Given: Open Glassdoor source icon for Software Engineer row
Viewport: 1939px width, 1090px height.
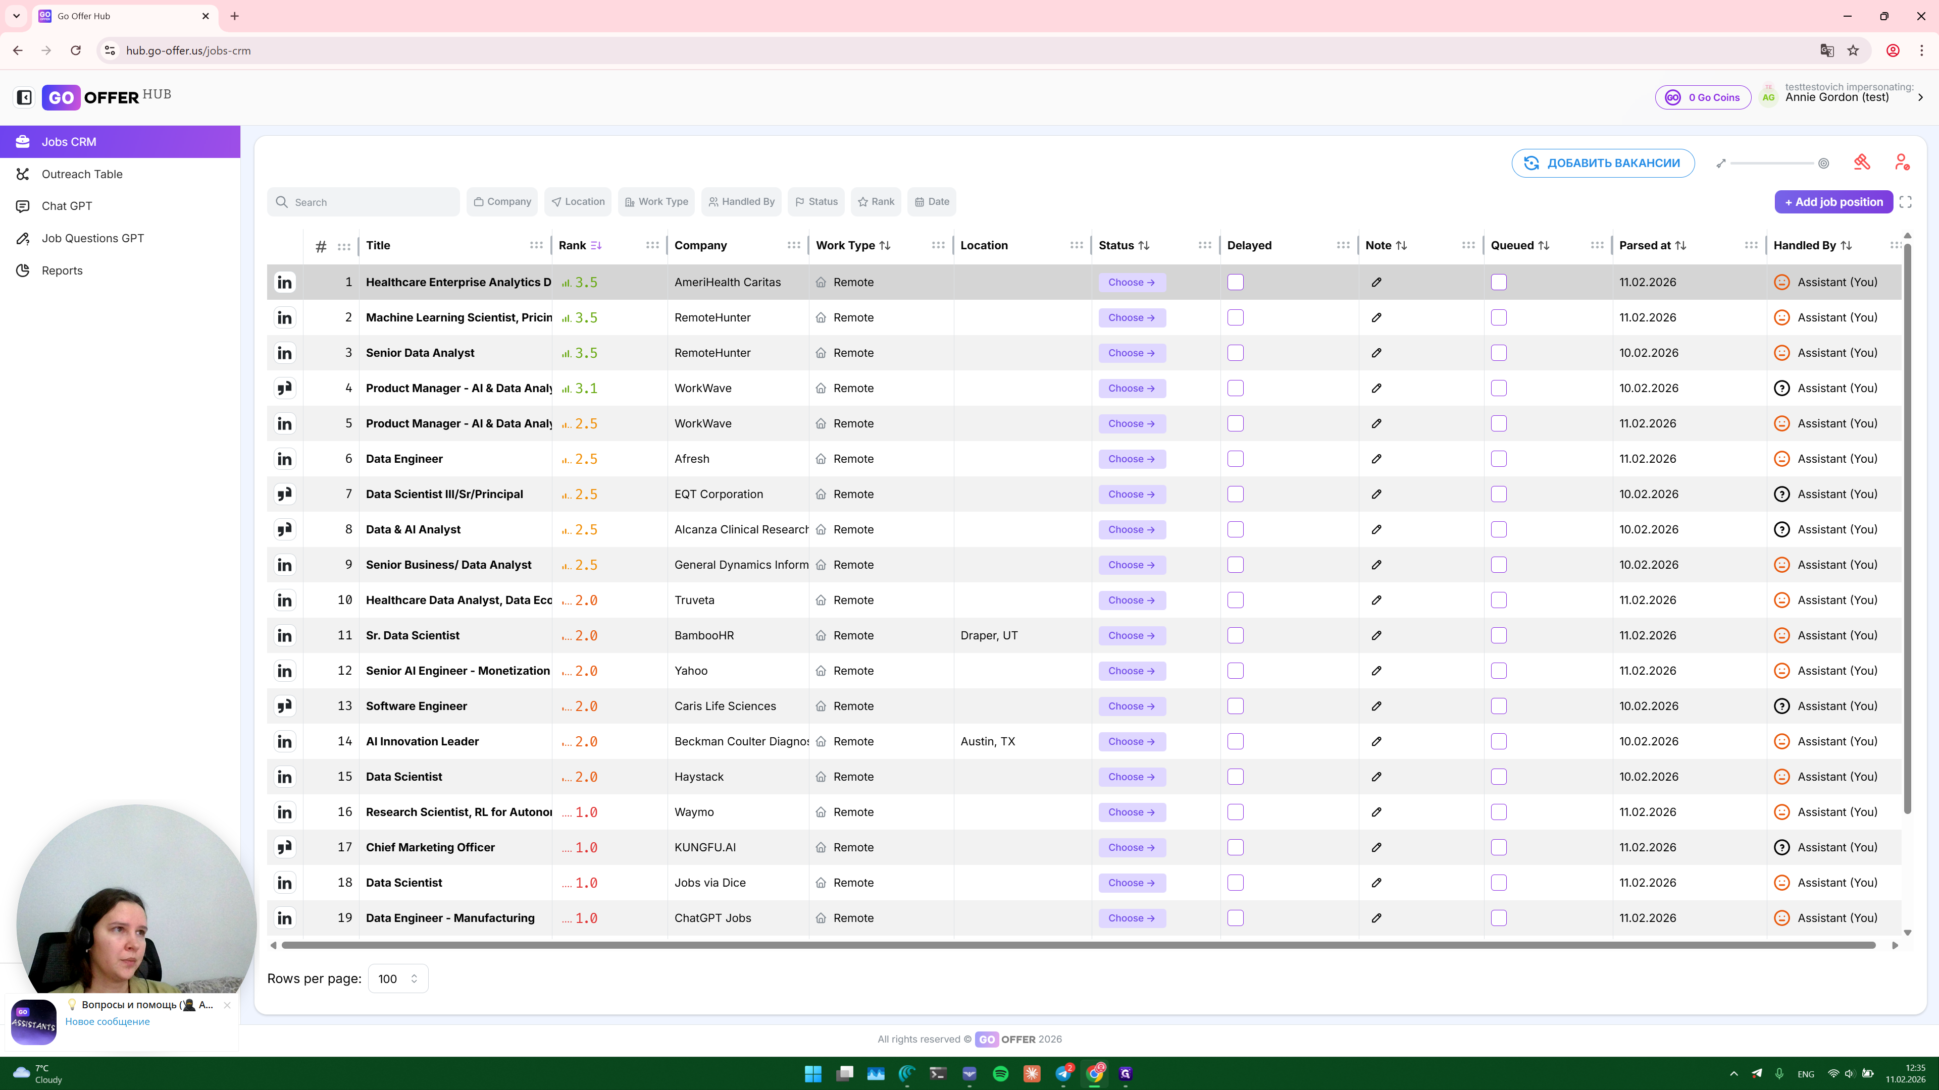Looking at the screenshot, I should pos(284,706).
